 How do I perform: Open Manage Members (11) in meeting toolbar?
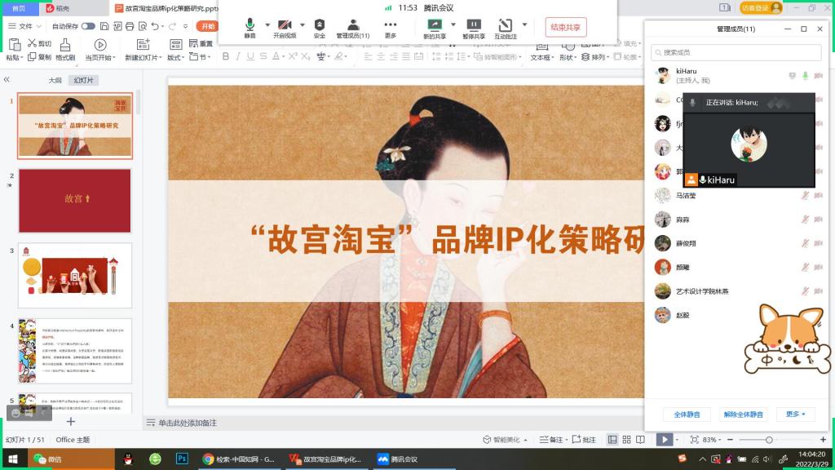pos(352,29)
